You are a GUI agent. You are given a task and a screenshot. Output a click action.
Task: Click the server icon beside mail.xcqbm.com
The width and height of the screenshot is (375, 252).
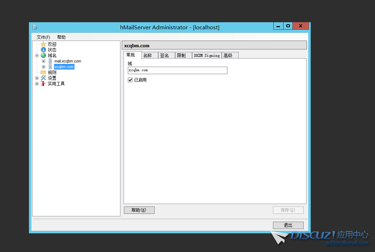[50, 61]
